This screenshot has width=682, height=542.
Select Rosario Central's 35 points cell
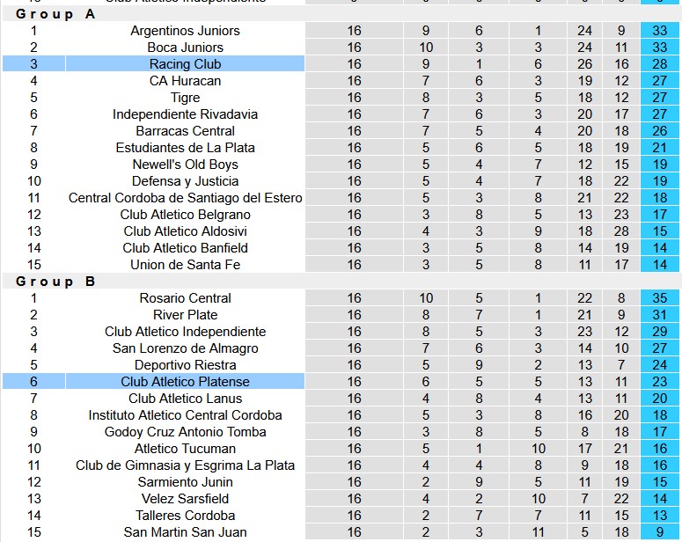[x=659, y=298]
